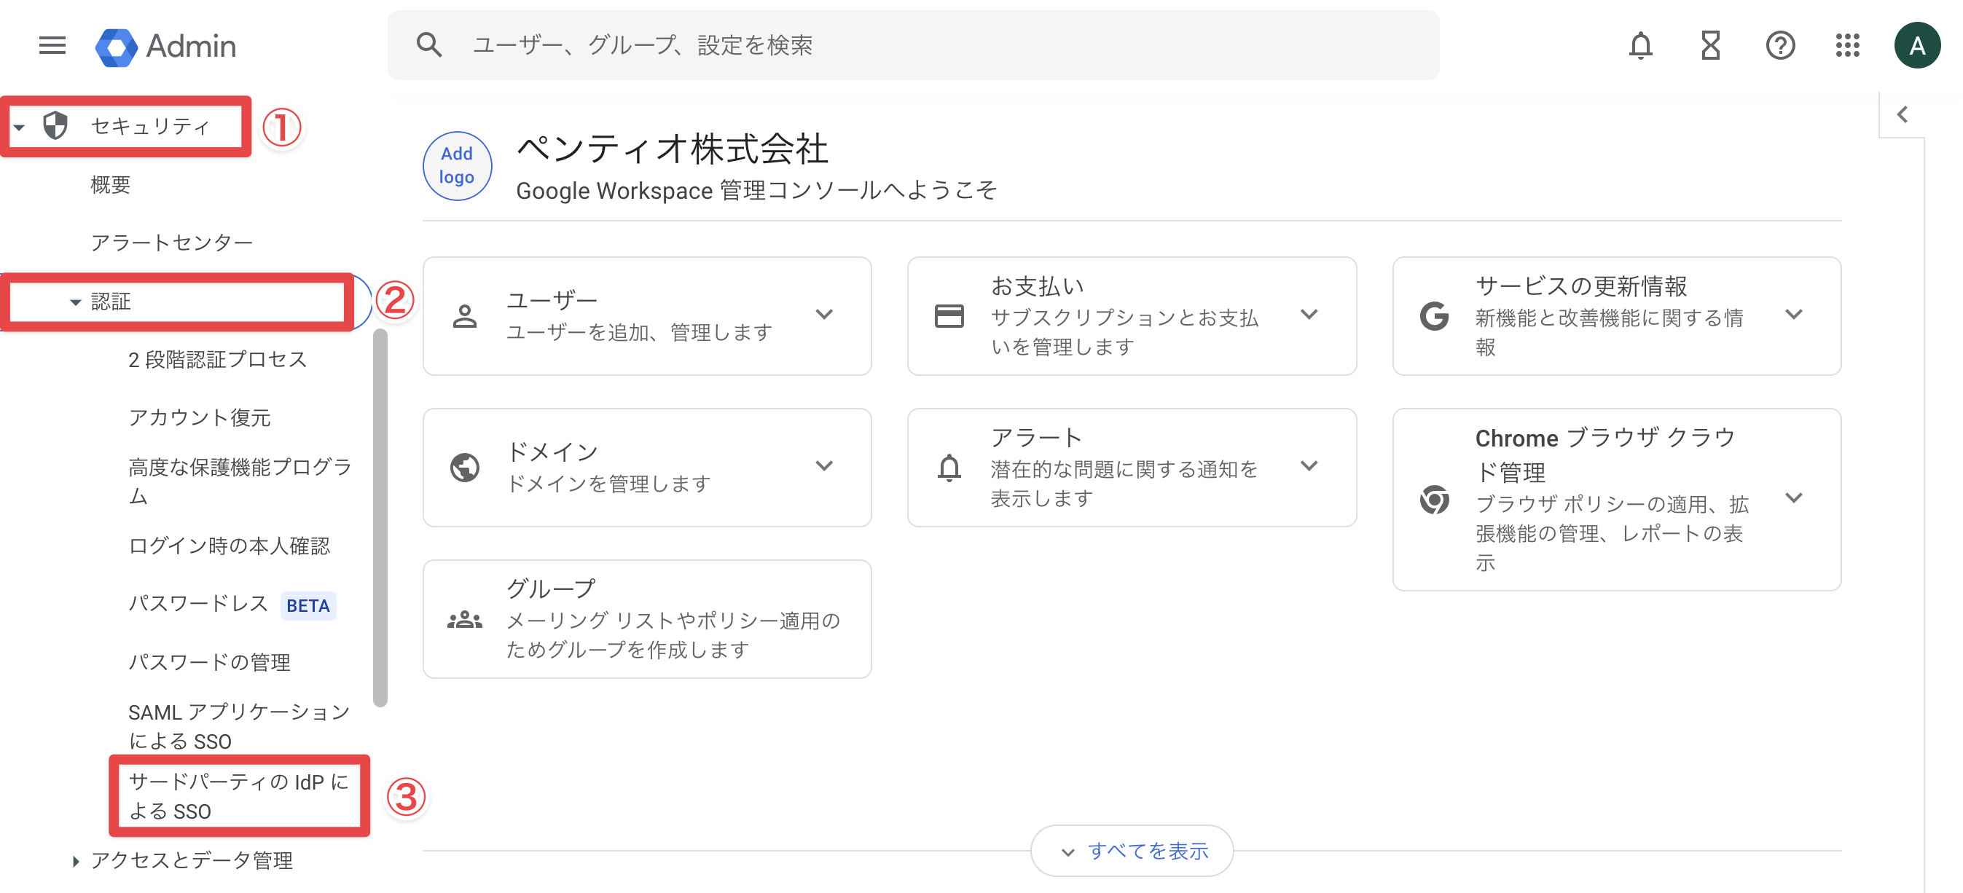The width and height of the screenshot is (1963, 893).
Task: Expand アクセスとデータ管理 arrow
Action: click(x=74, y=861)
